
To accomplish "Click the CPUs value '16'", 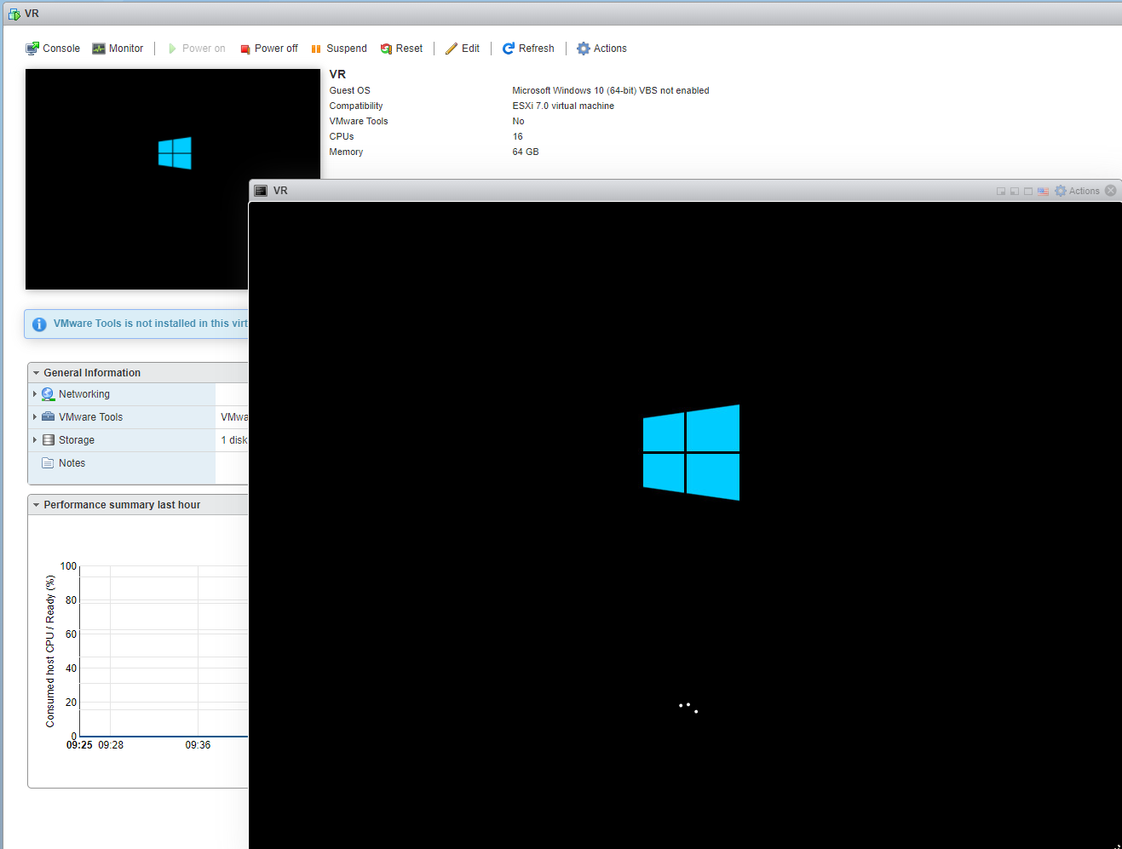I will (x=518, y=136).
